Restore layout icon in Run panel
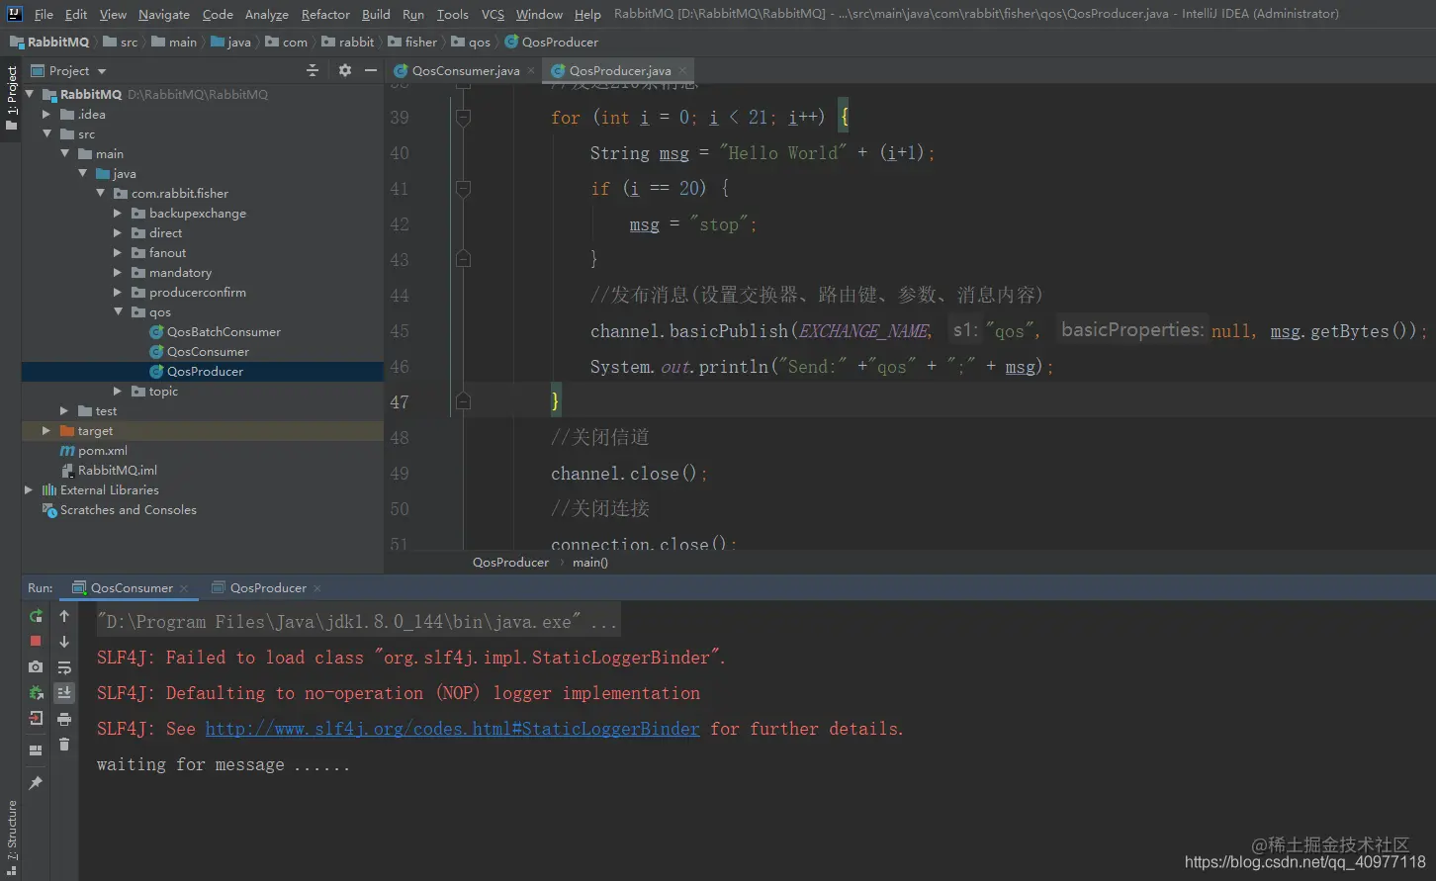Screen dimensions: 1436x881 point(36,750)
